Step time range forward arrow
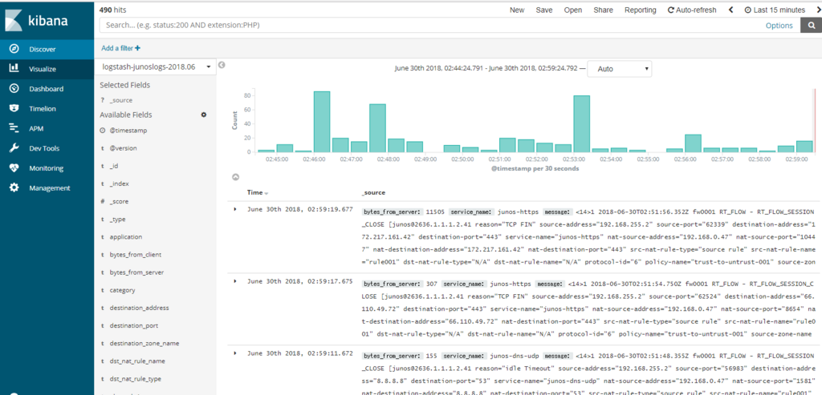The width and height of the screenshot is (822, 395). (x=819, y=10)
